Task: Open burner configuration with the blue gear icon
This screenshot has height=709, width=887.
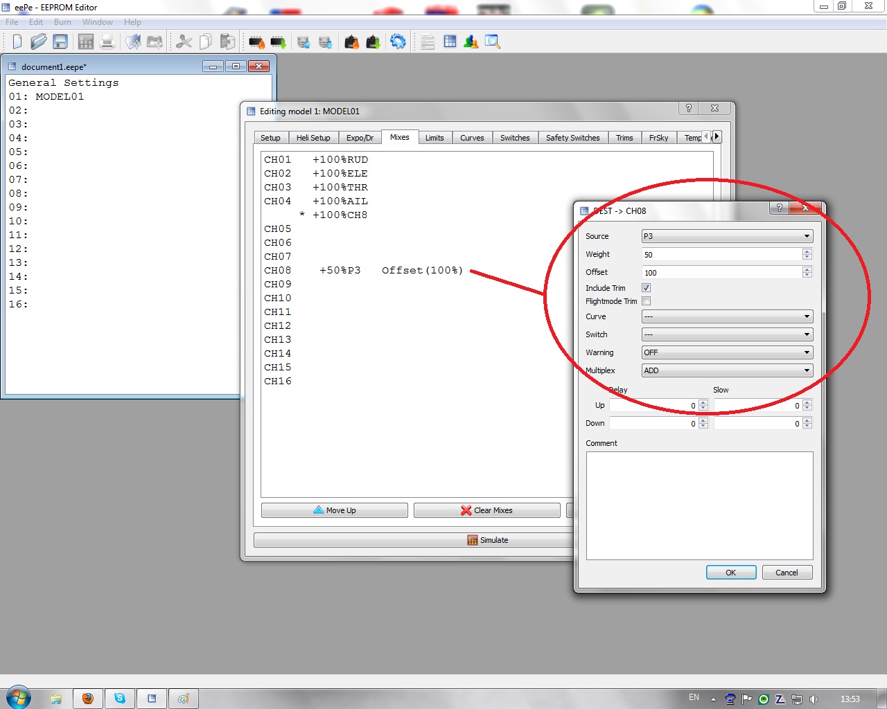Action: click(x=398, y=42)
